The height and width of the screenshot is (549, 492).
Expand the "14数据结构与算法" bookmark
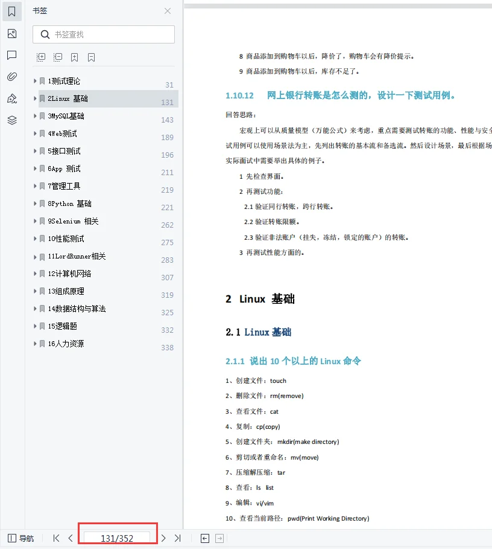(x=35, y=308)
